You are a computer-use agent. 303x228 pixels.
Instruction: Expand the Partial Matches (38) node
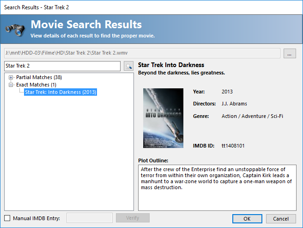point(11,77)
